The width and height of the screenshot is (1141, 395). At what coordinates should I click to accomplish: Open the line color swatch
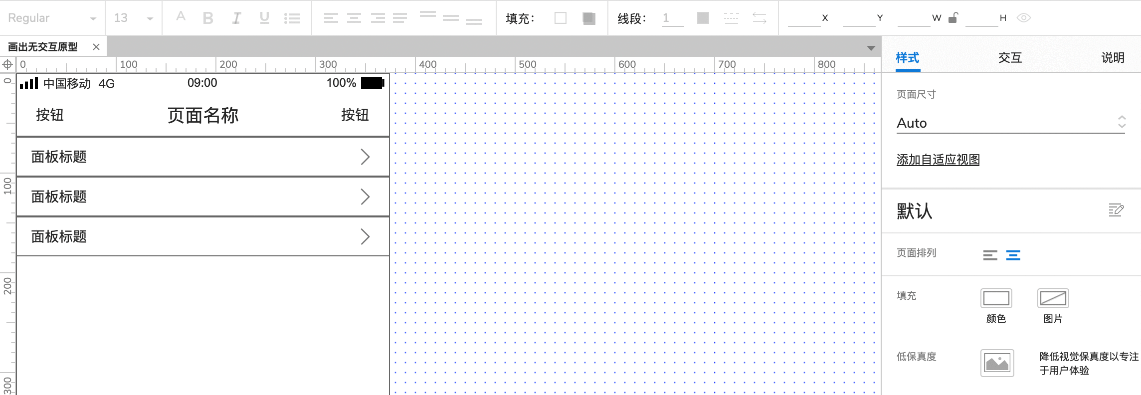tap(703, 18)
